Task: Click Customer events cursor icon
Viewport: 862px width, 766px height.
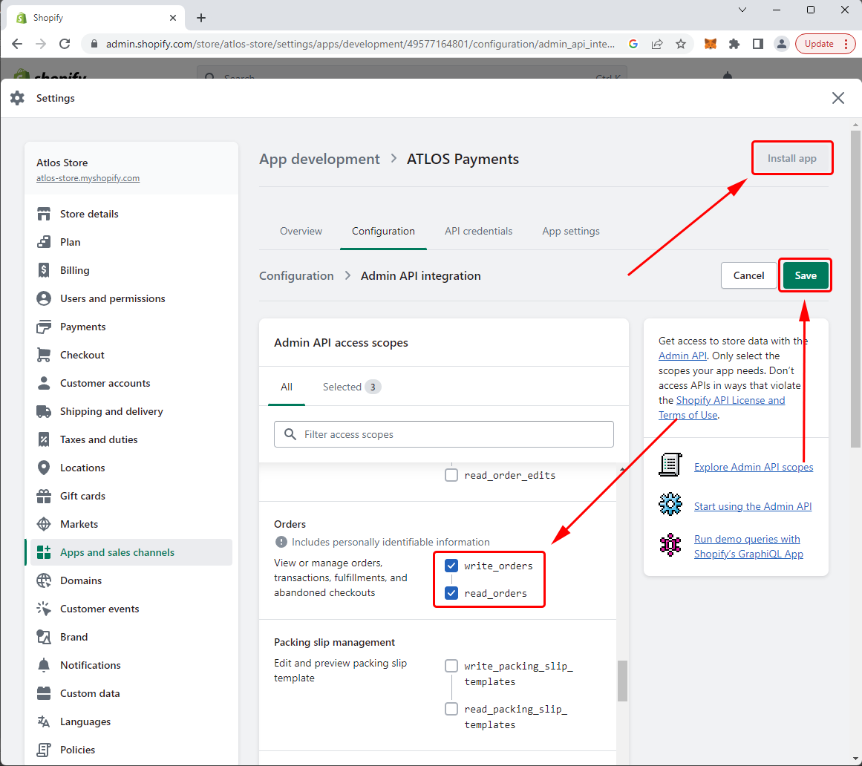Action: click(44, 609)
